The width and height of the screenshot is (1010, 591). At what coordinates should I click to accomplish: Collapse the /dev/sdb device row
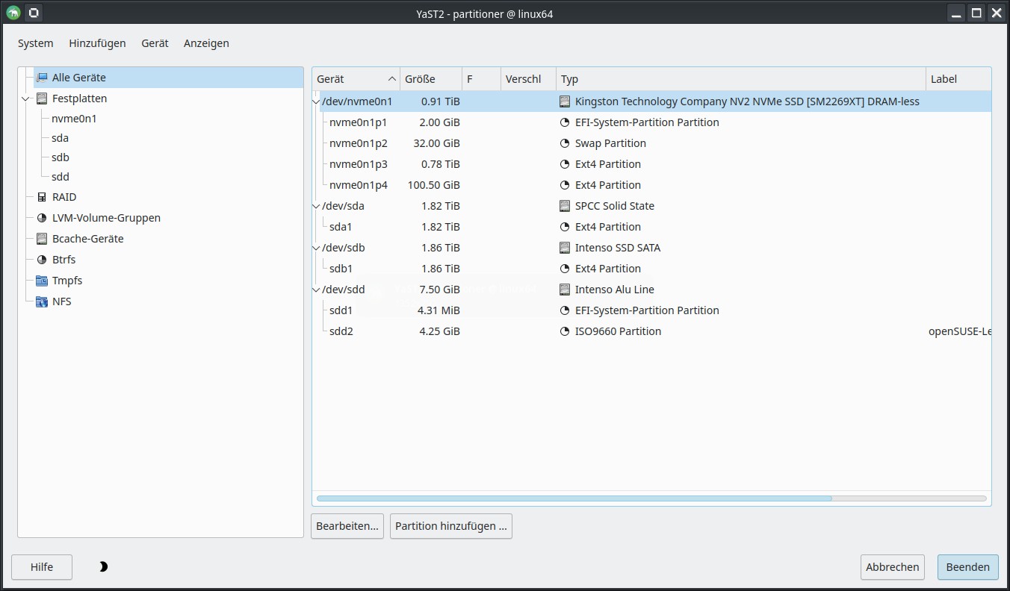317,248
